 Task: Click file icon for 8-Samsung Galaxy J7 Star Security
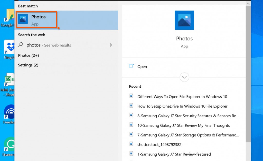[131, 115]
